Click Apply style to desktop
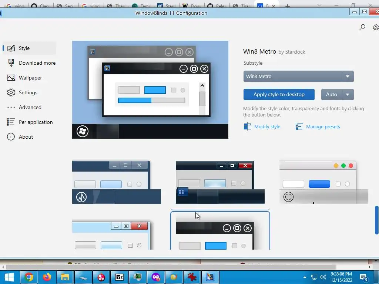379x284 pixels. pos(279,94)
